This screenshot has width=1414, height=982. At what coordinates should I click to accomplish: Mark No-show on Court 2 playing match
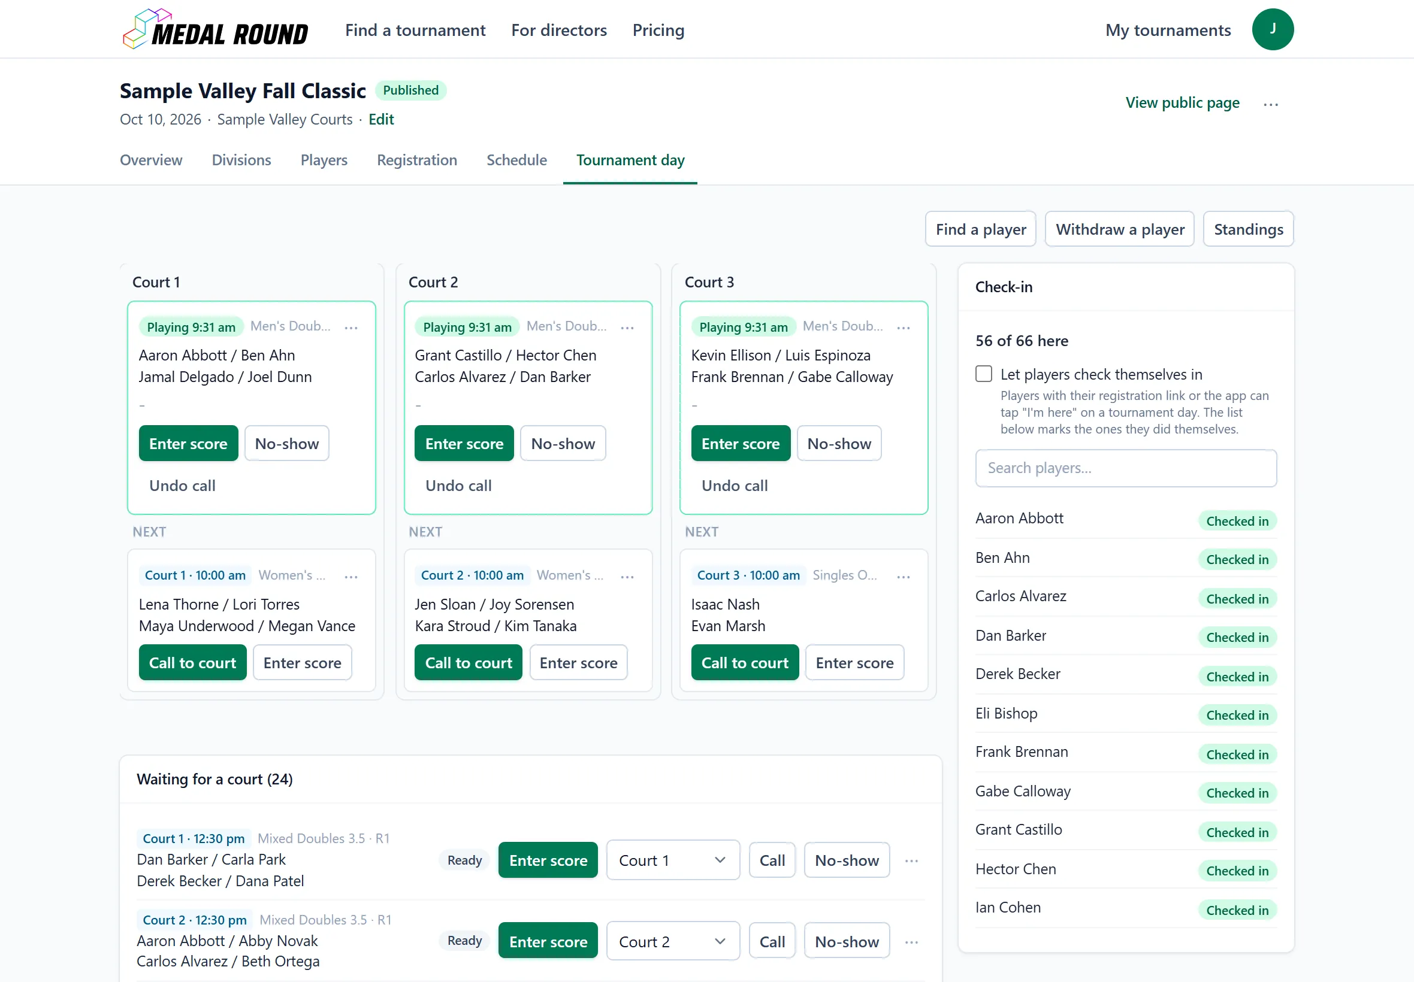pos(563,443)
